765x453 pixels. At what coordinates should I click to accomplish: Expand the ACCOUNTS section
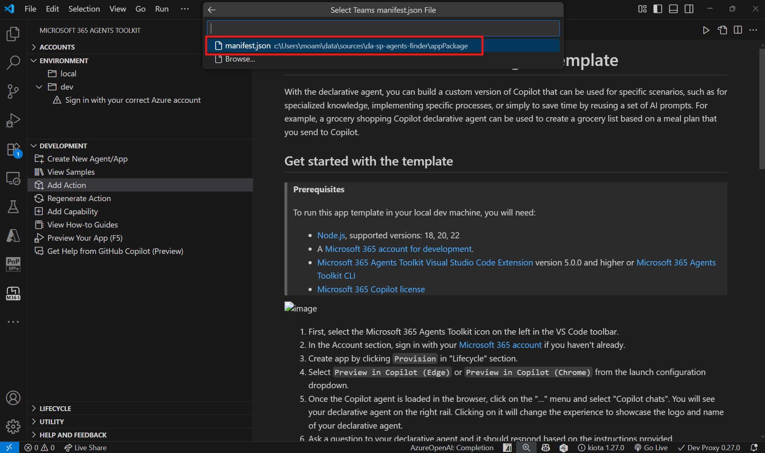tap(140, 47)
